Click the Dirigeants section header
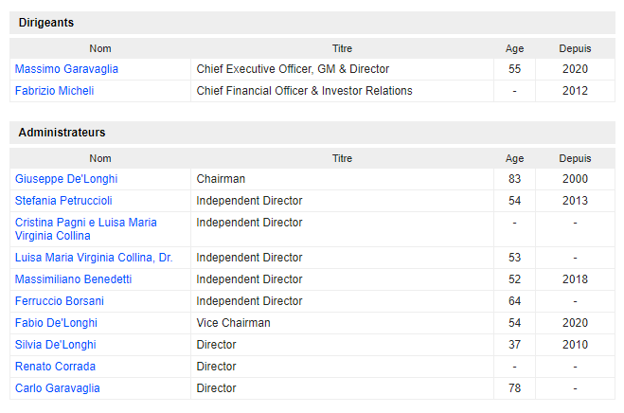This screenshot has width=624, height=413. 46,23
